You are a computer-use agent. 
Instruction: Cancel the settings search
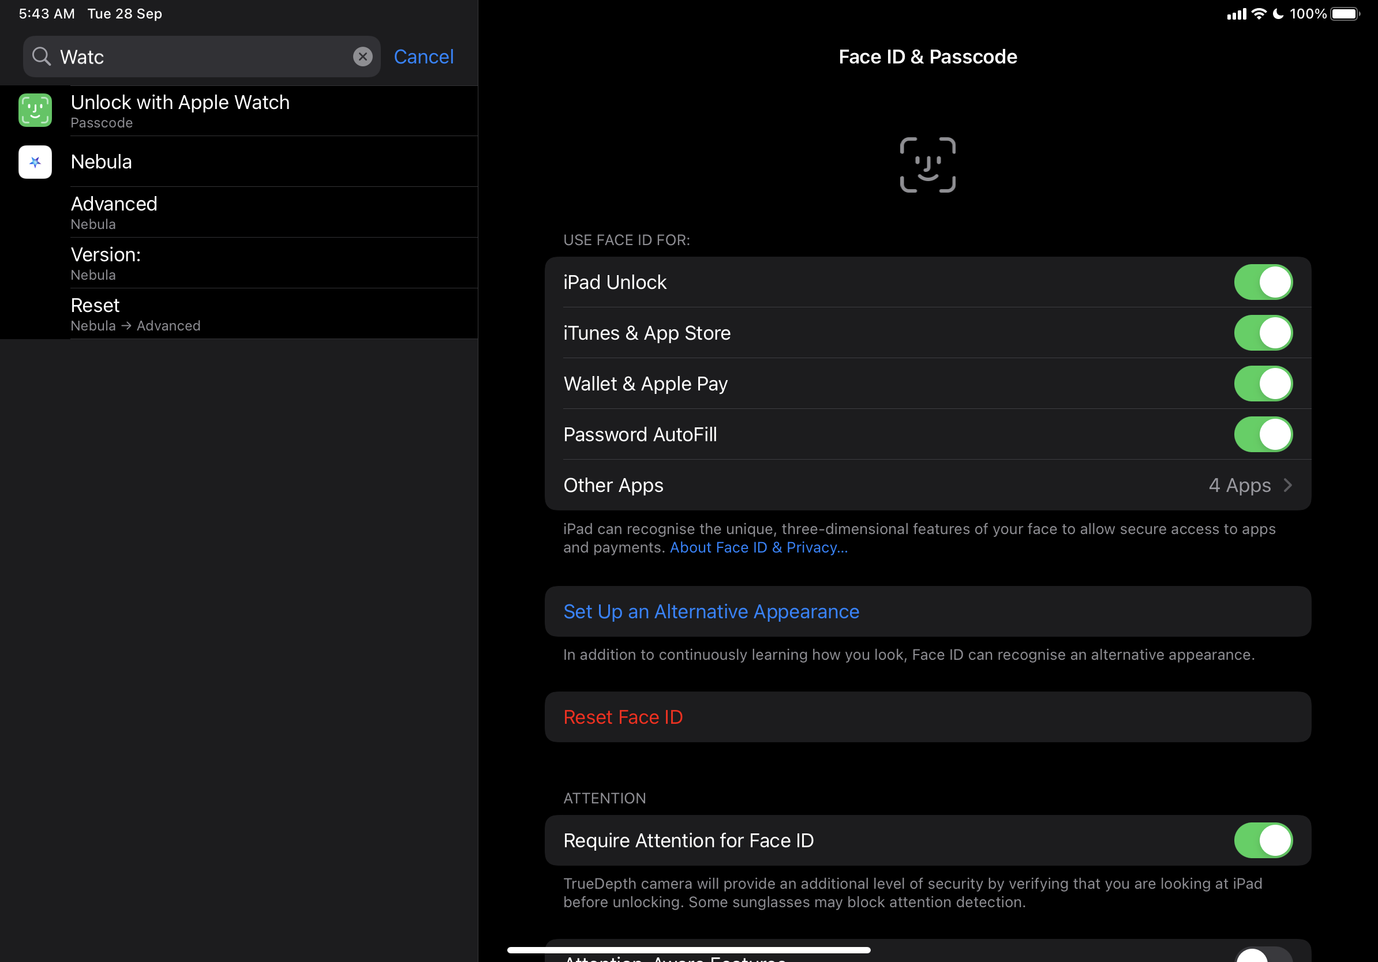423,57
